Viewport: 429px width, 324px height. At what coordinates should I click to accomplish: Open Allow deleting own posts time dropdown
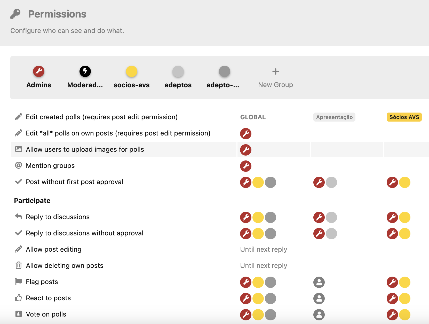[x=264, y=266]
